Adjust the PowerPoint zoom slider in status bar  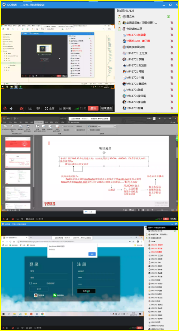pyautogui.click(x=162, y=210)
